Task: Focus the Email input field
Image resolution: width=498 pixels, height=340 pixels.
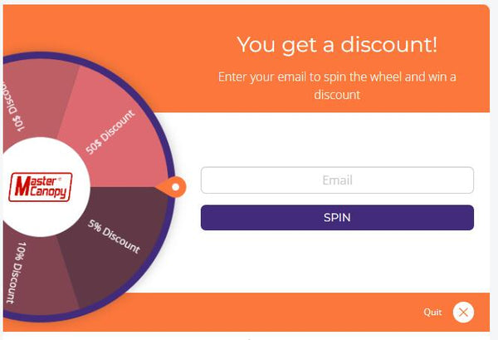Action: (x=337, y=180)
